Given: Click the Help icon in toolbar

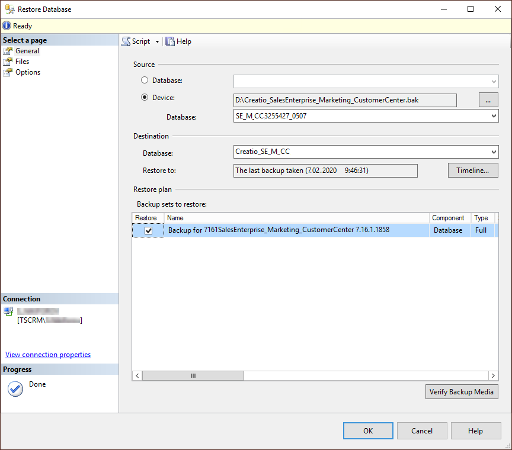Looking at the screenshot, I should (x=170, y=41).
